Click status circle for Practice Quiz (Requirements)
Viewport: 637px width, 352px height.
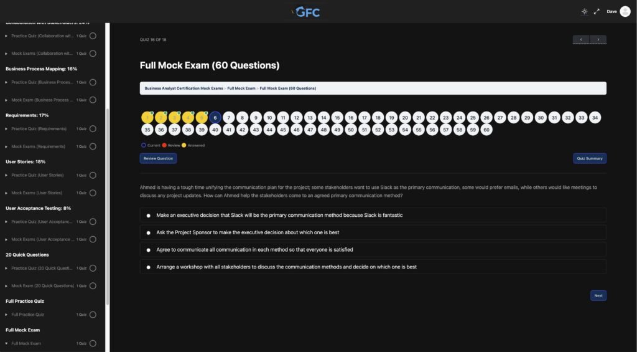[93, 128]
